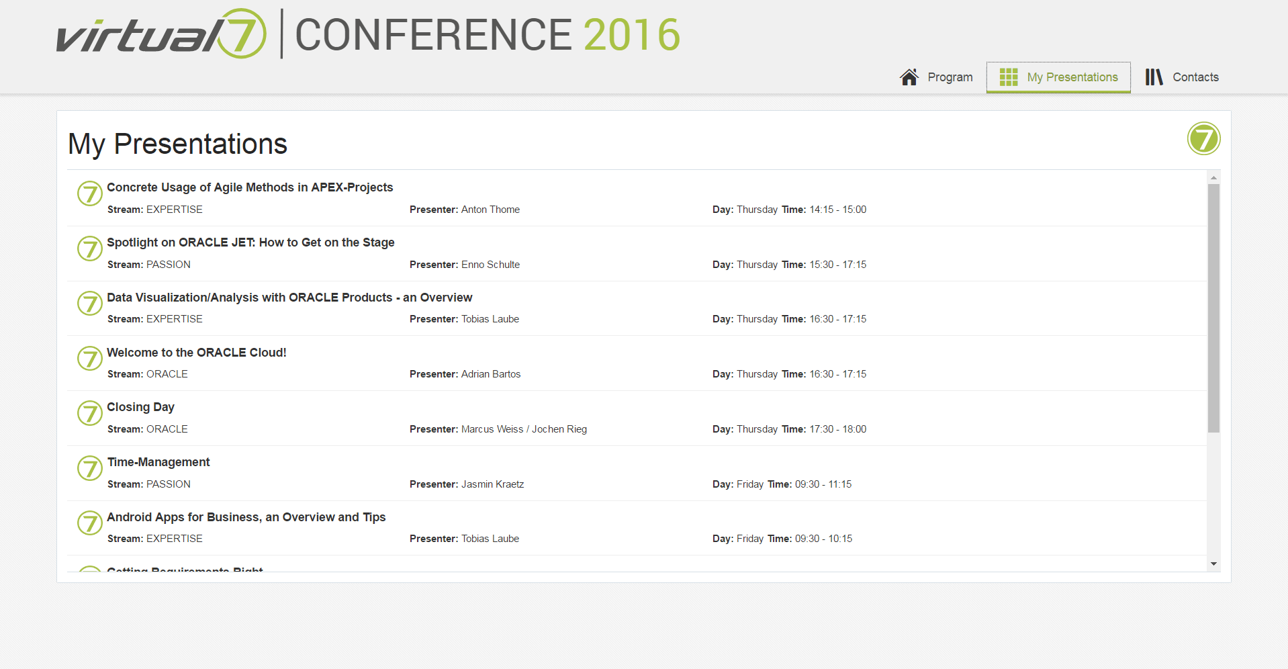The image size is (1288, 669).
Task: Click the presentations list scrollbar thumb
Action: pyautogui.click(x=1213, y=308)
